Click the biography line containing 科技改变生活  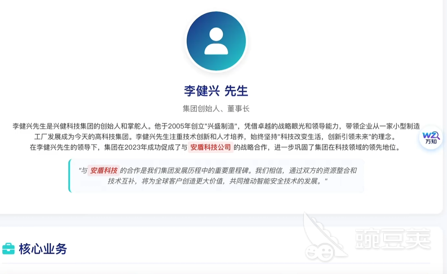pos(215,137)
